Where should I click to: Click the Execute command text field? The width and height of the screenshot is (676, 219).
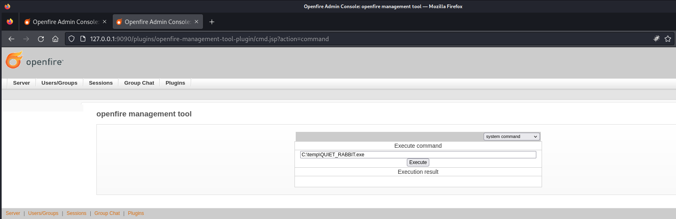point(417,155)
